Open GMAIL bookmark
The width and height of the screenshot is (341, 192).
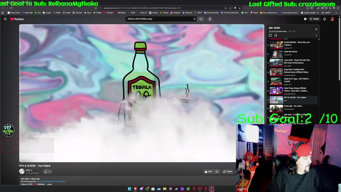[x=57, y=13]
